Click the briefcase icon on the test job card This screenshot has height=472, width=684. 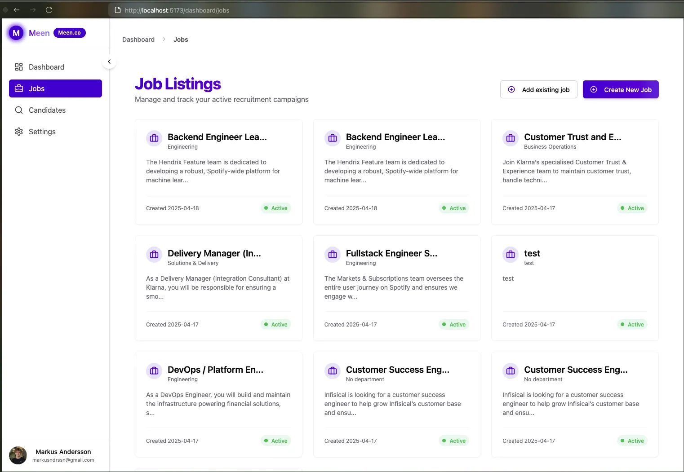(510, 255)
